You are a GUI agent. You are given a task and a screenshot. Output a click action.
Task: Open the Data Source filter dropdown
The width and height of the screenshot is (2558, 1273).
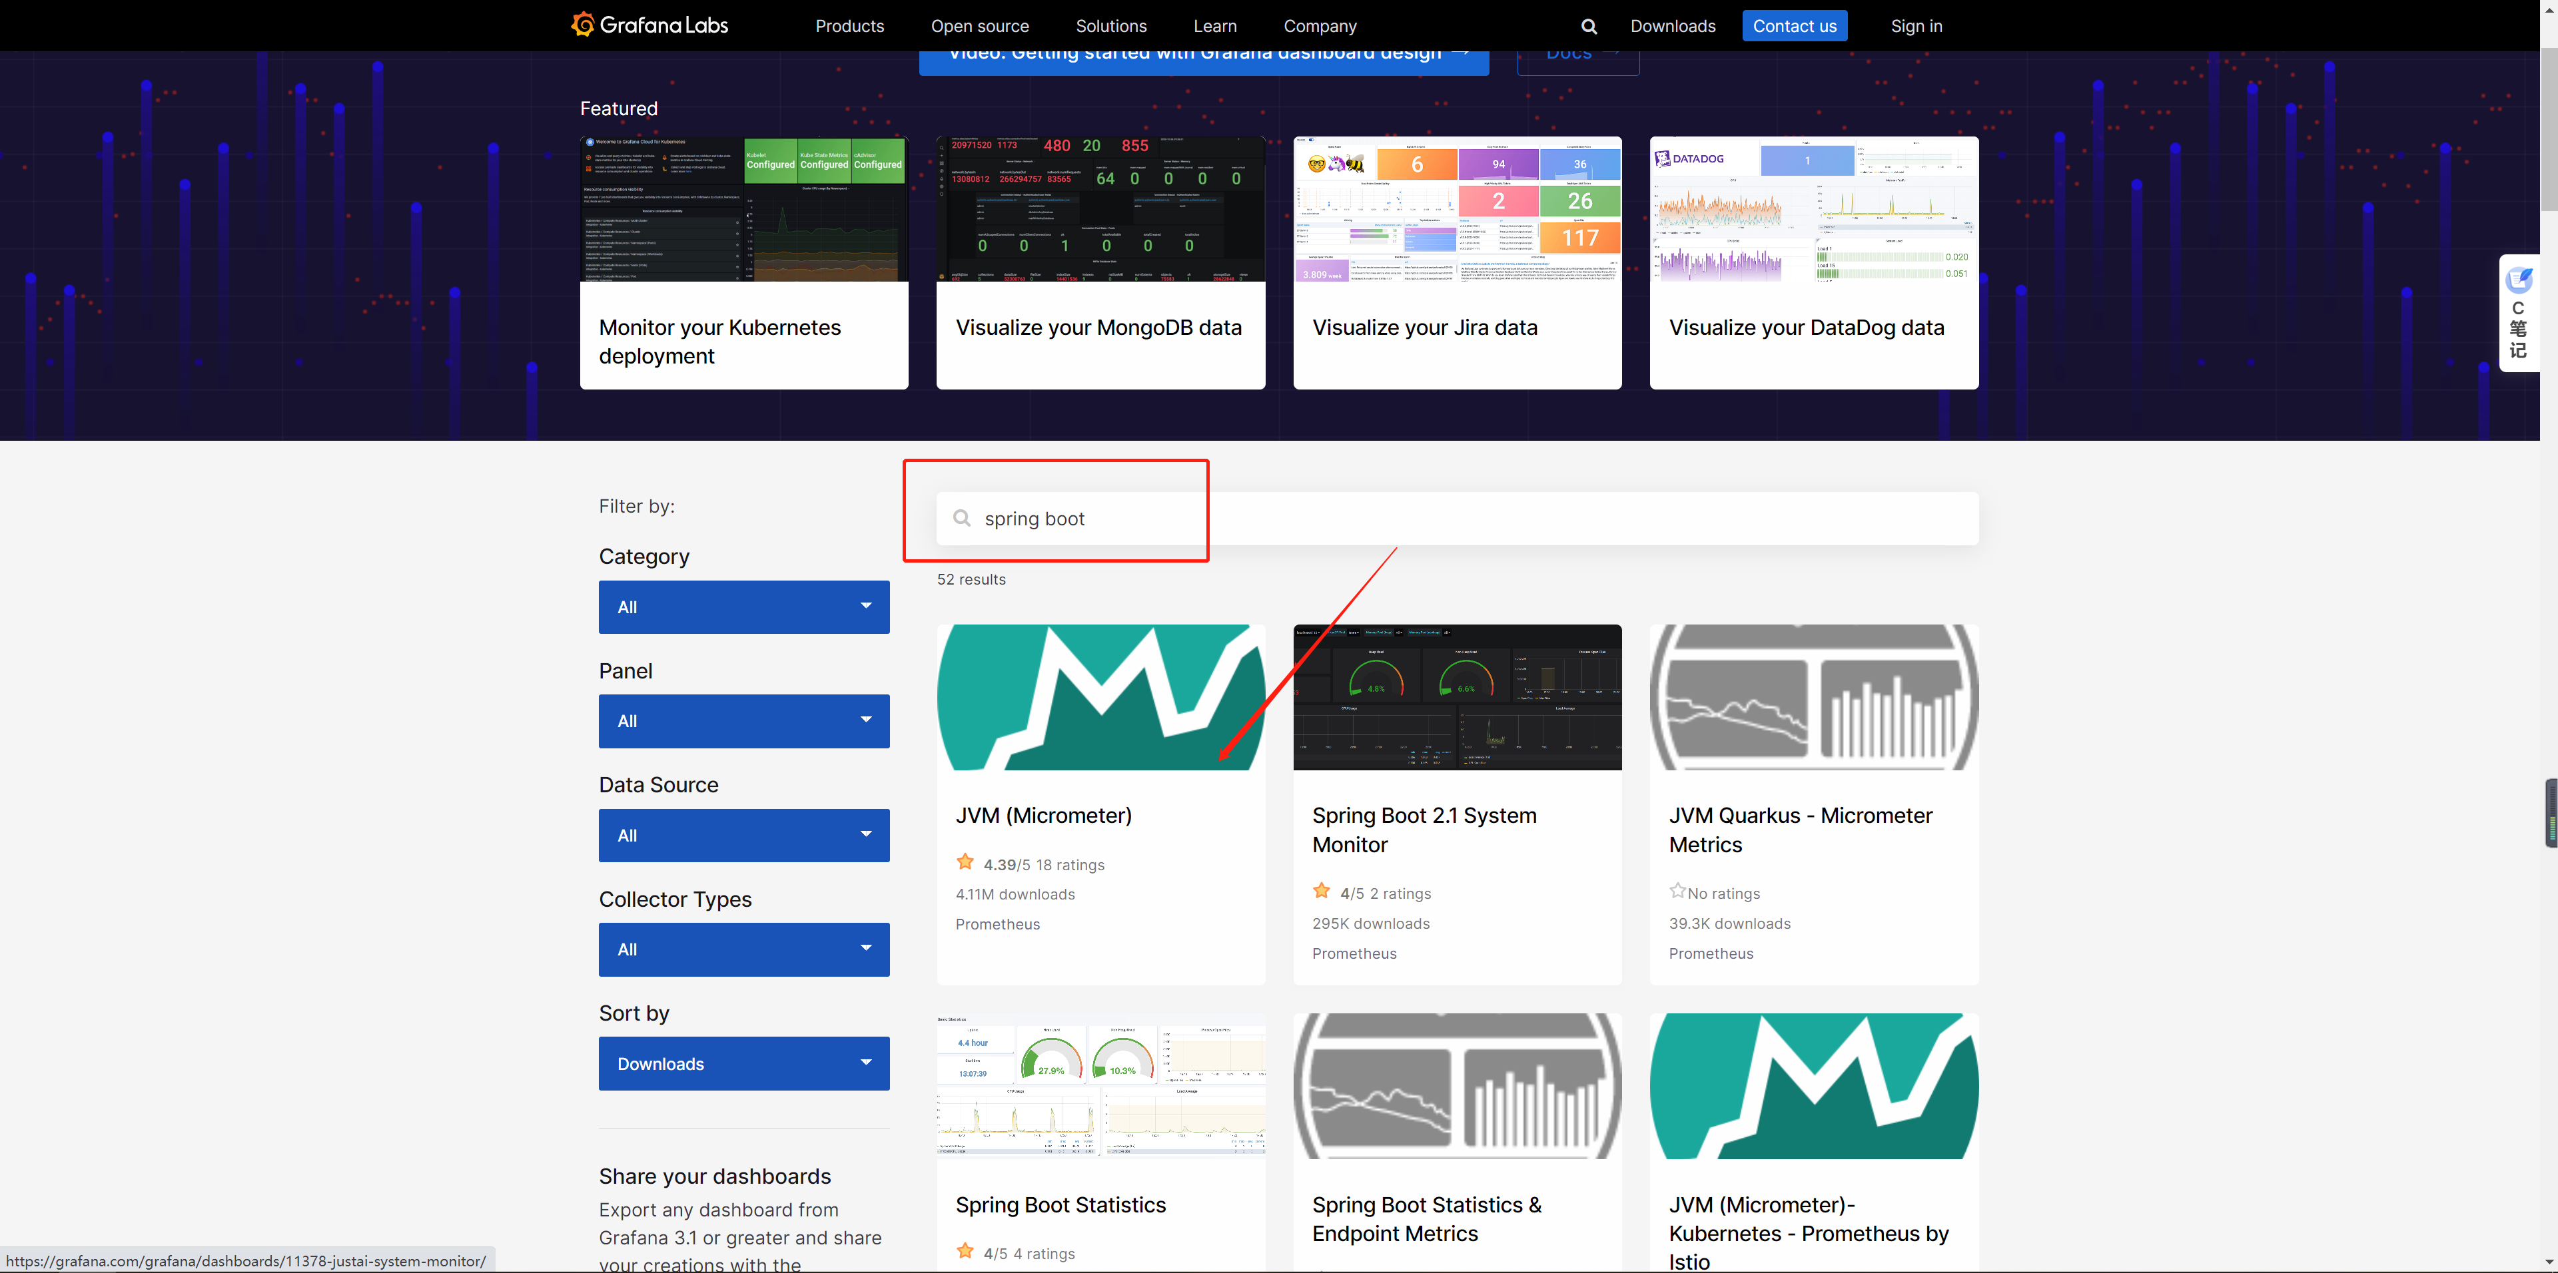tap(744, 836)
